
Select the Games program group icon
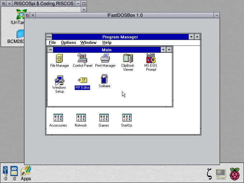click(104, 121)
